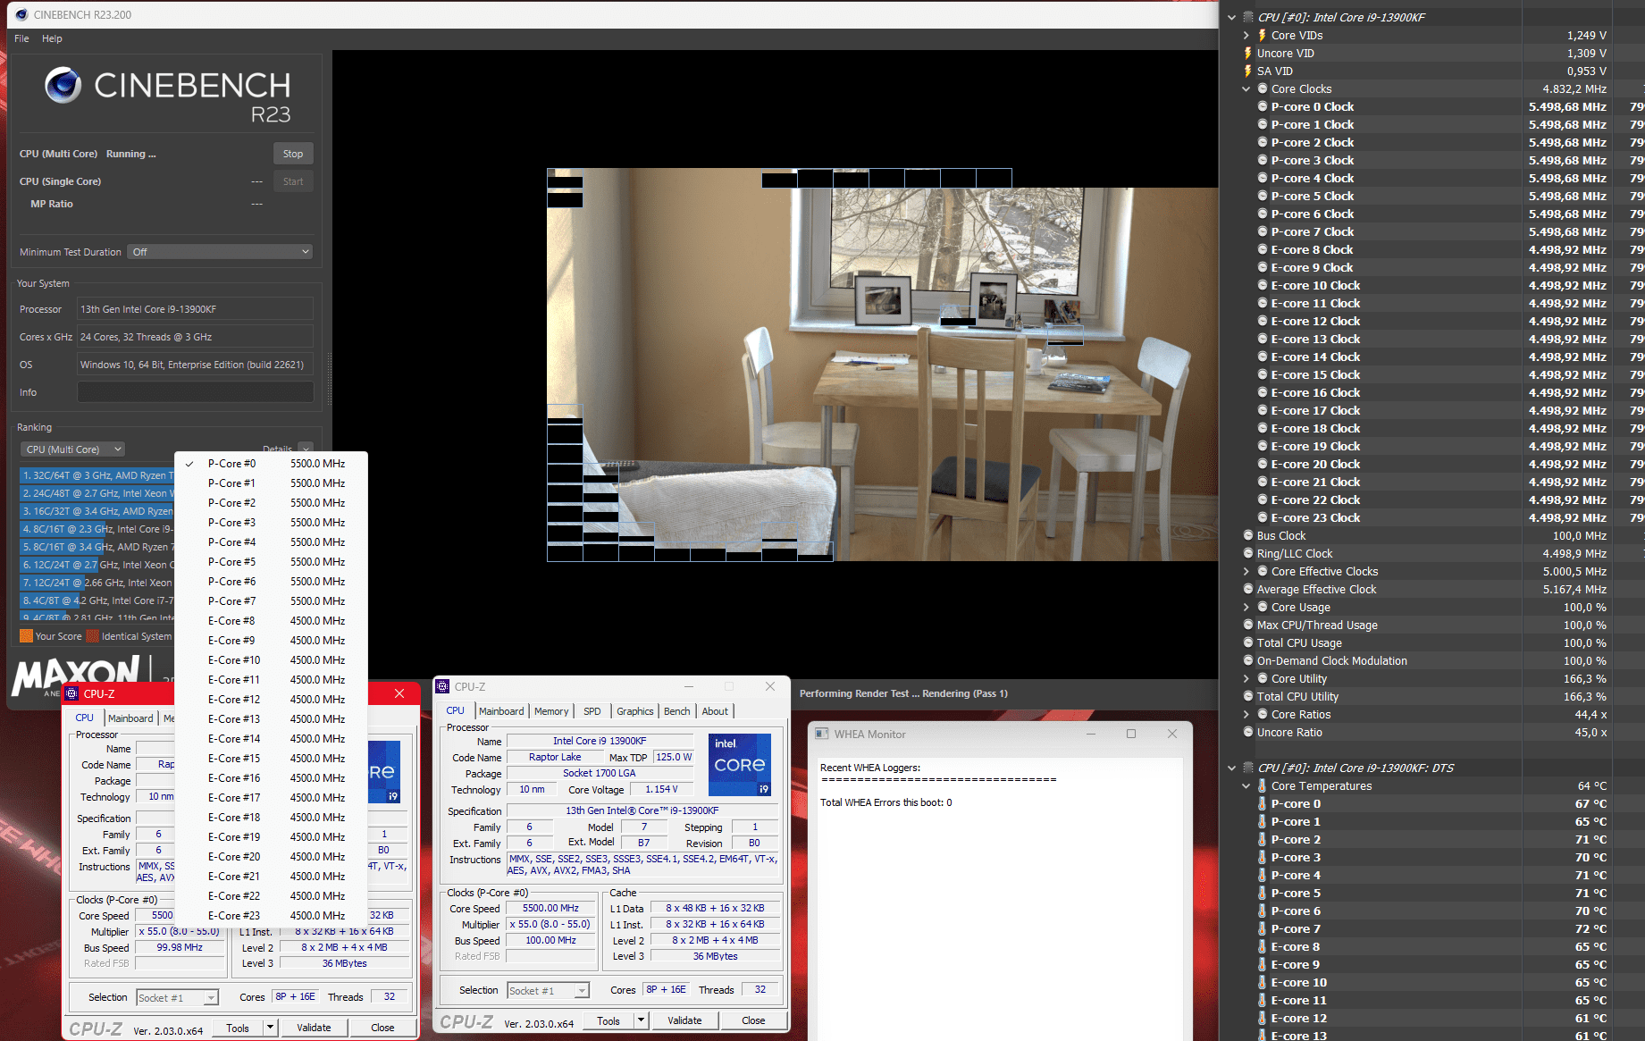Screen dimensions: 1645x1041
Task: Open the CPU (Multi Core) ranking dropdown
Action: 72,449
